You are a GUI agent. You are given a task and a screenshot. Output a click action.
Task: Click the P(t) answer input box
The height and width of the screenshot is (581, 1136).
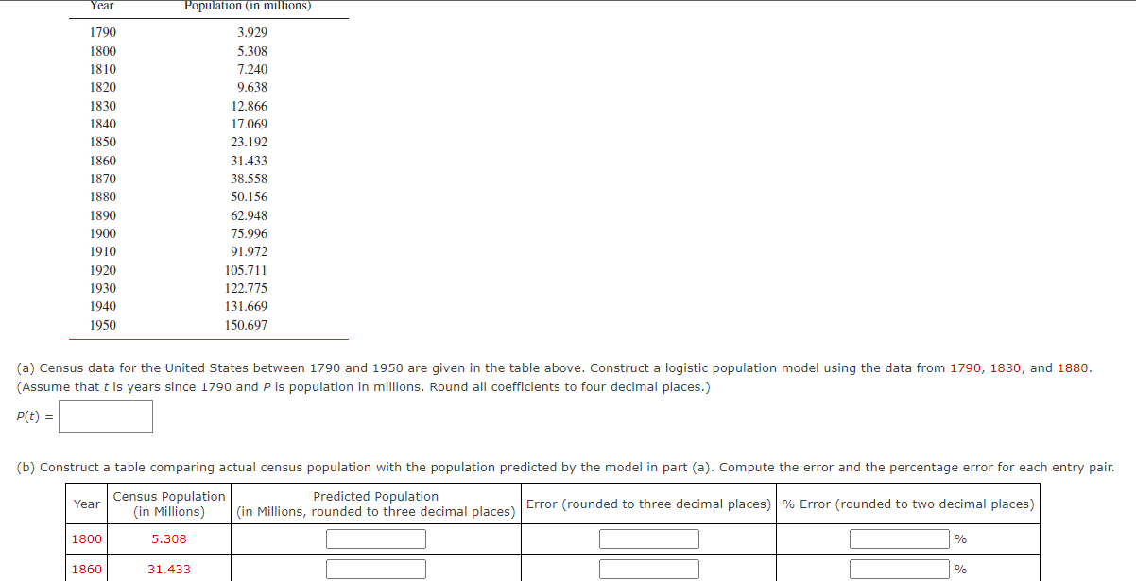click(106, 416)
